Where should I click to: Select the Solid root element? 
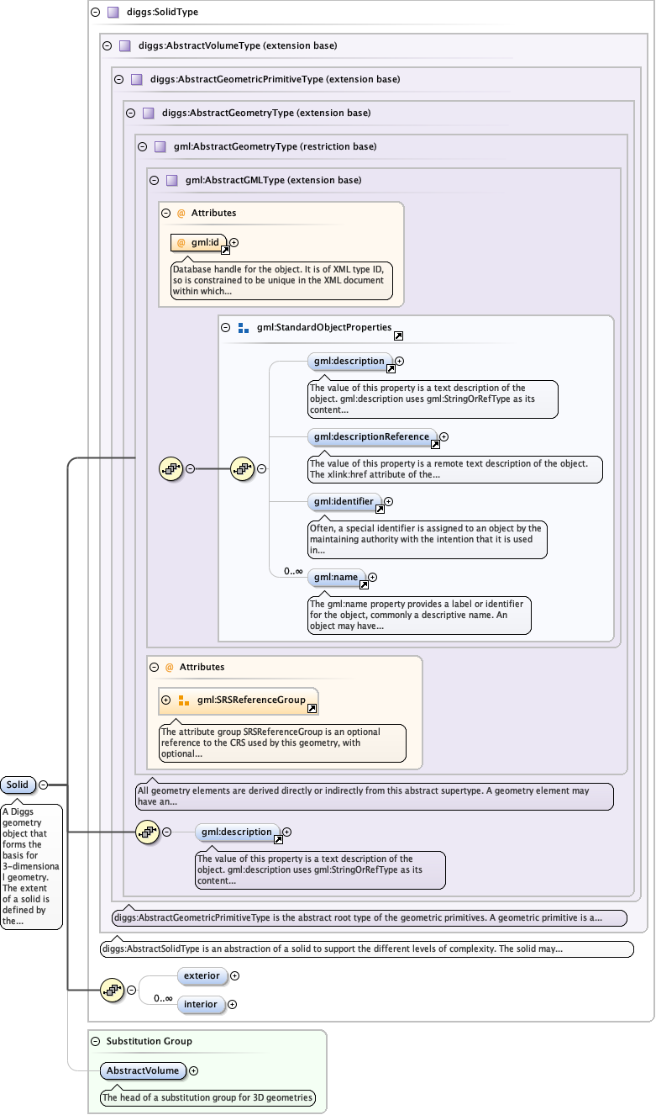(18, 785)
